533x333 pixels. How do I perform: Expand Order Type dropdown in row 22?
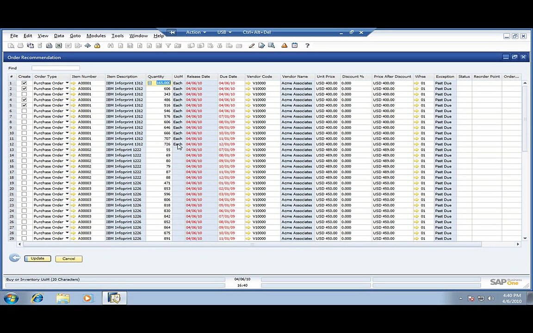[x=67, y=199]
